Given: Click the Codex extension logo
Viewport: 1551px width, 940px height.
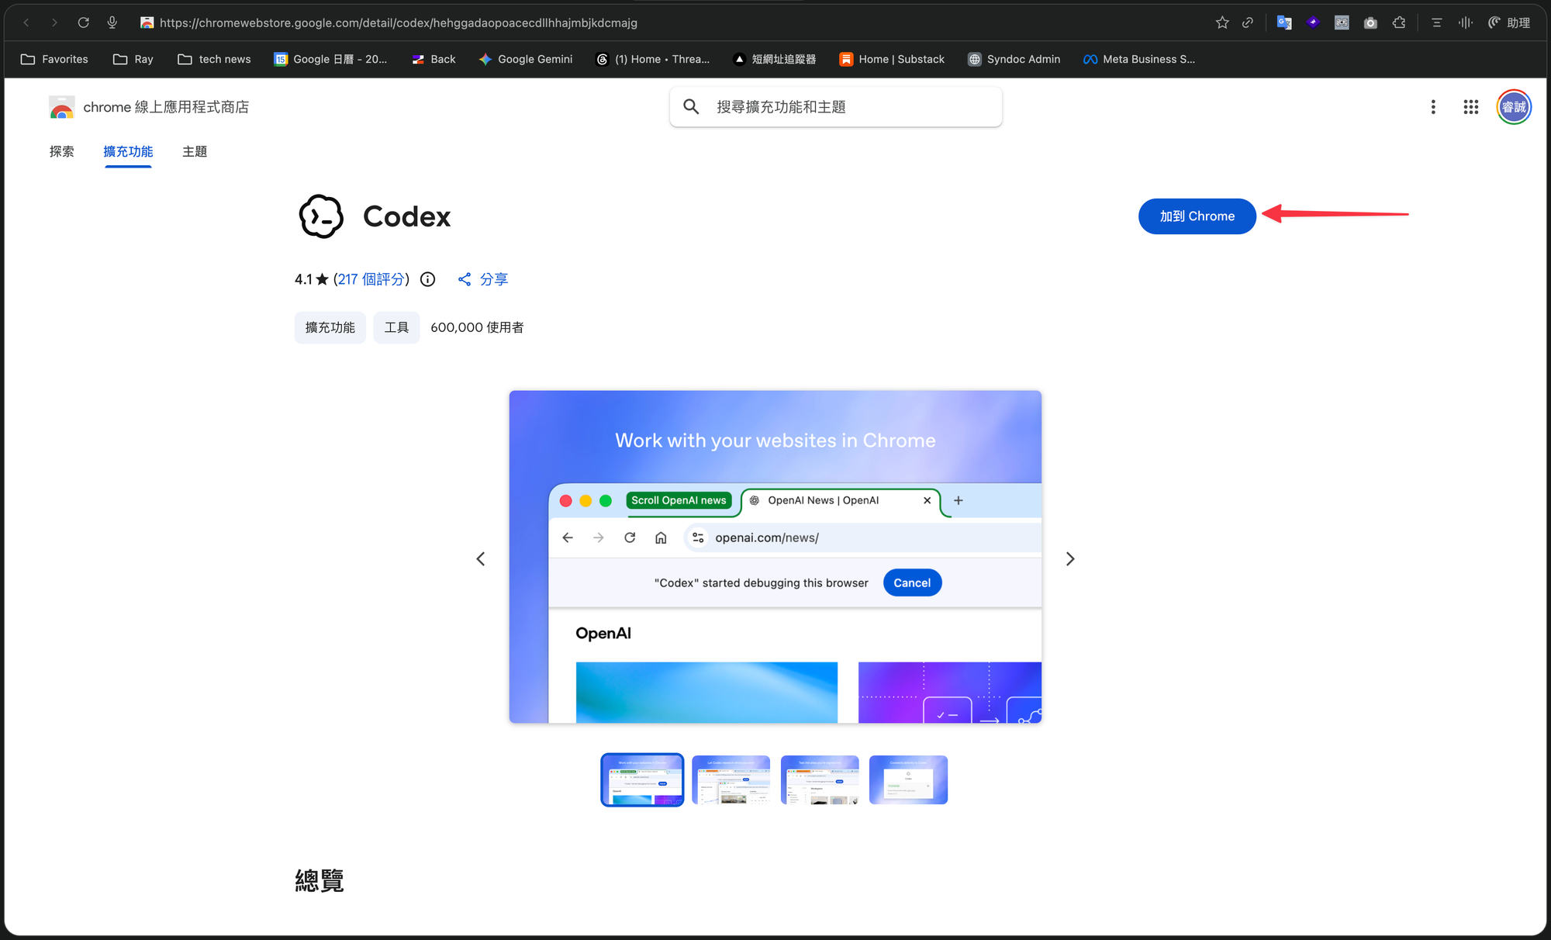Looking at the screenshot, I should click(x=321, y=216).
